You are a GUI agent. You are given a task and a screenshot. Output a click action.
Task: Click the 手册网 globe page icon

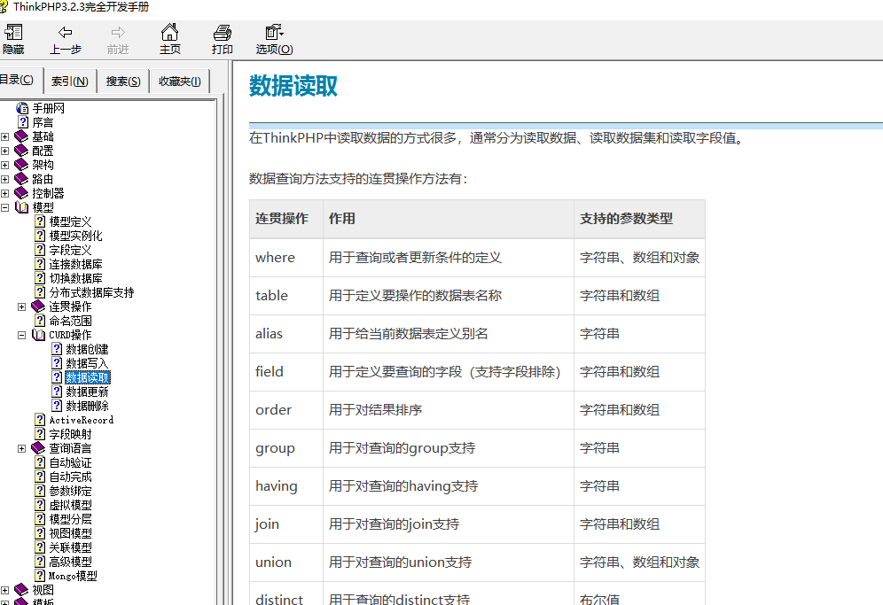pyautogui.click(x=22, y=108)
